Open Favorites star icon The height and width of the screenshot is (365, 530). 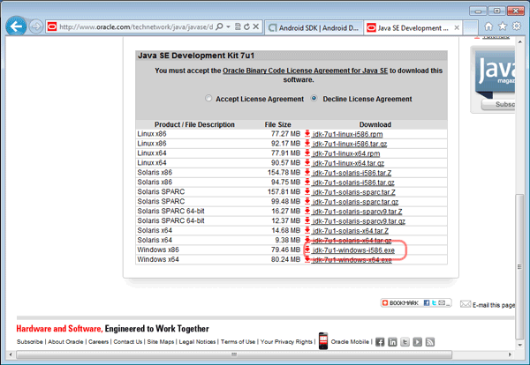(503, 26)
